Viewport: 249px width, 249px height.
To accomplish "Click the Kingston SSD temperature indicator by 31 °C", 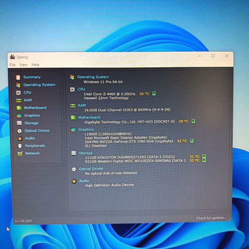I will [x=204, y=156].
